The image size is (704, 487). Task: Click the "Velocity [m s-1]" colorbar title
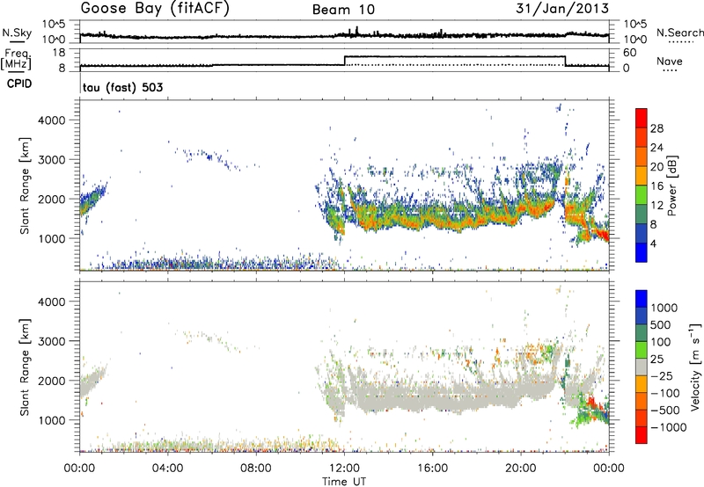(x=695, y=367)
